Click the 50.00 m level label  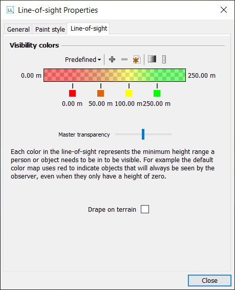[x=100, y=103]
